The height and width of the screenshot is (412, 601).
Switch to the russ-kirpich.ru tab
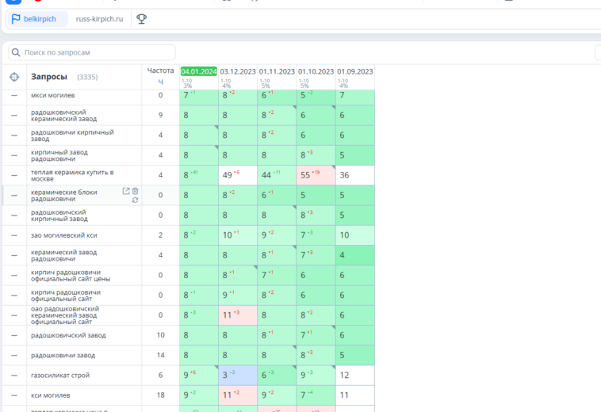99,19
